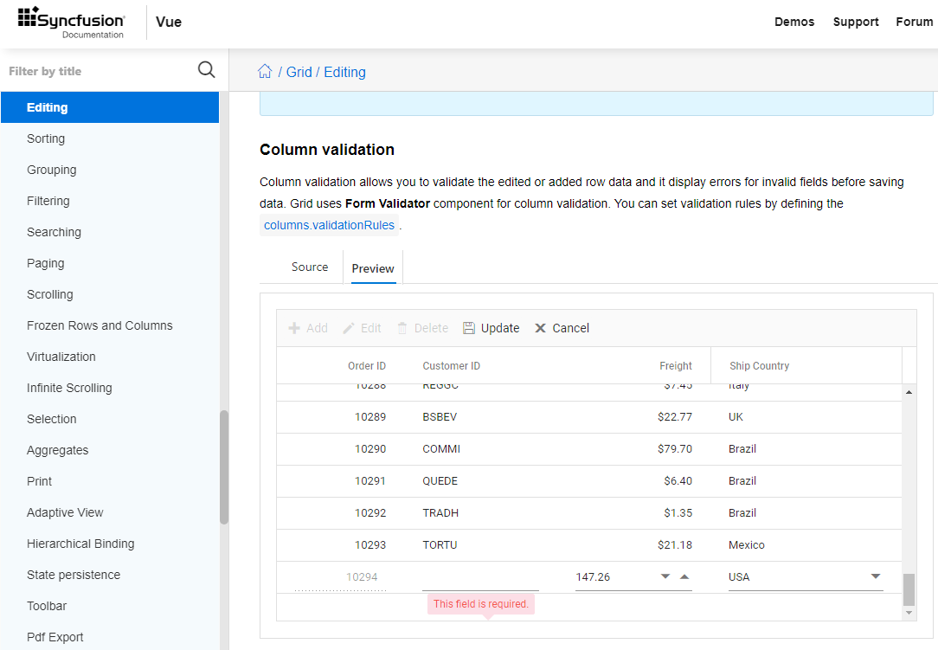Click the BSBEV customer cell

point(440,416)
